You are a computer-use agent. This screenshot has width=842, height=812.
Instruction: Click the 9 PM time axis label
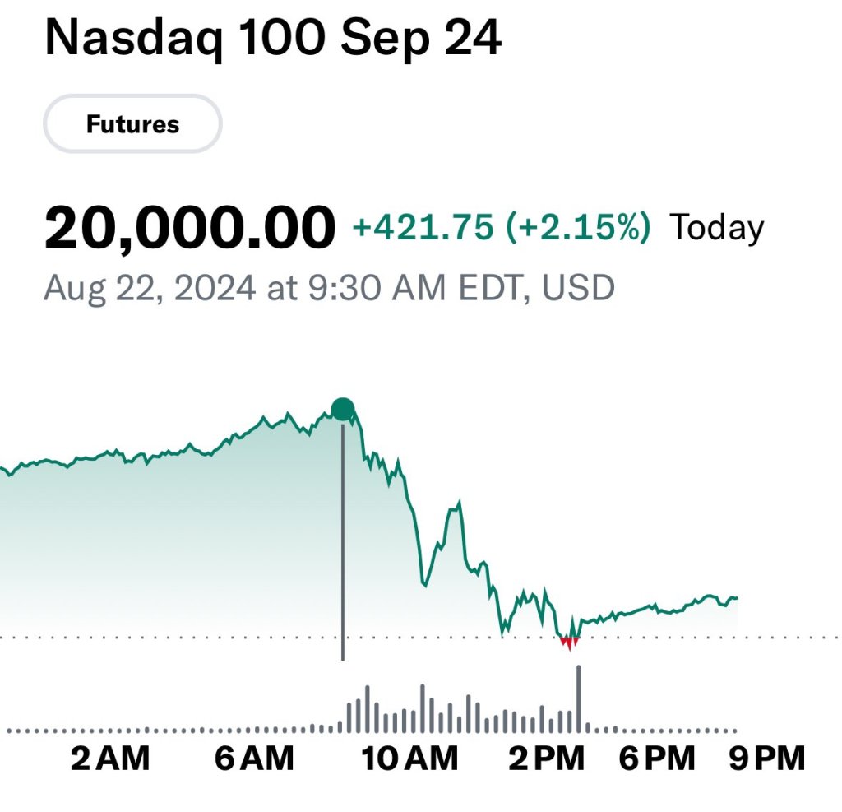click(766, 759)
